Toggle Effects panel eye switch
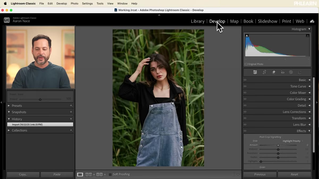The image size is (319, 179). tap(245, 131)
